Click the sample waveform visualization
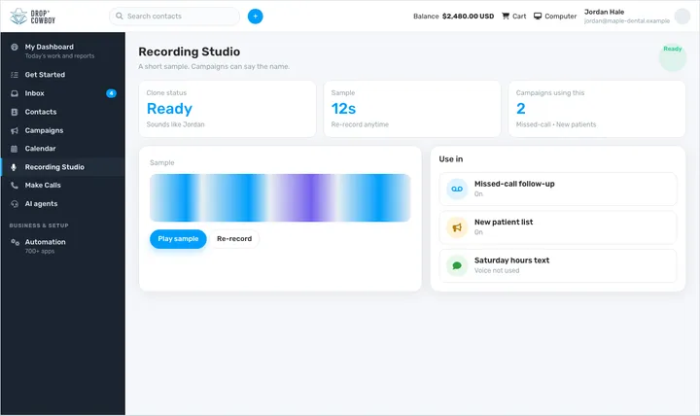Viewport: 700px width, 416px height. [x=280, y=197]
